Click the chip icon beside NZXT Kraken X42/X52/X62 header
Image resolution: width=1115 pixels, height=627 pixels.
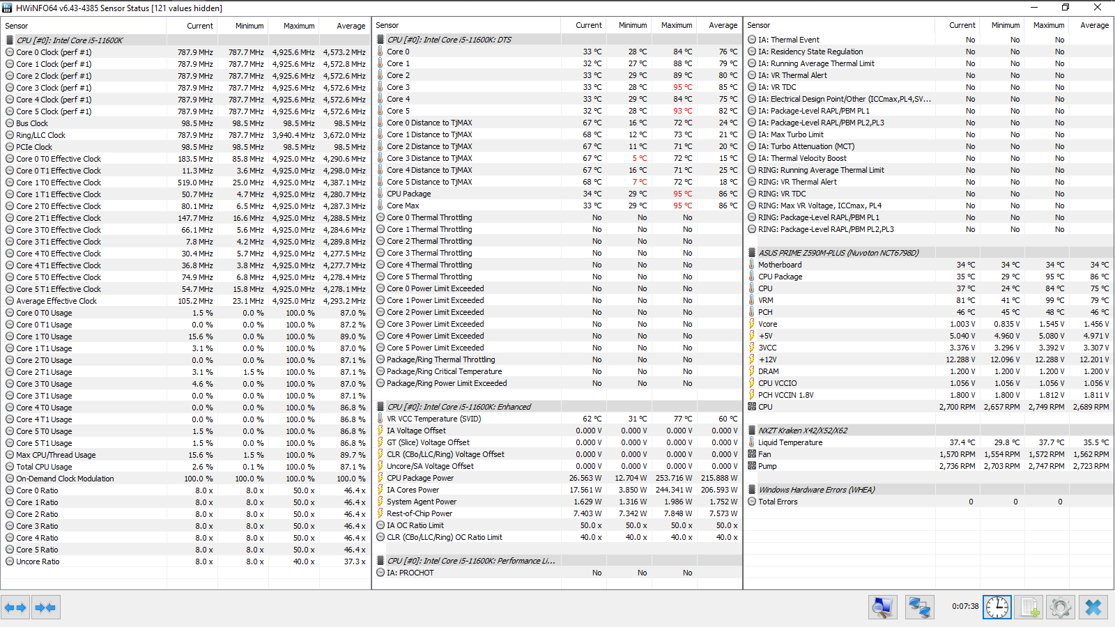pyautogui.click(x=752, y=431)
